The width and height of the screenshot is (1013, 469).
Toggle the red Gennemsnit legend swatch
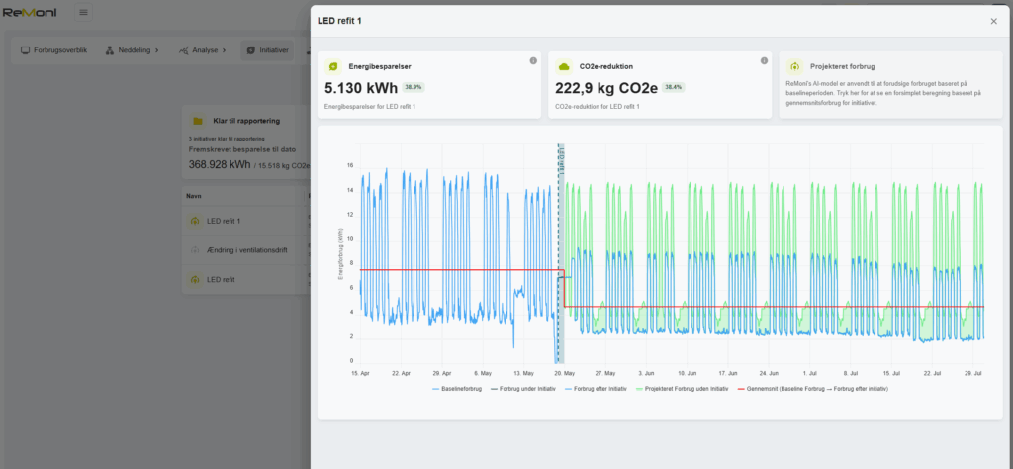pos(740,389)
